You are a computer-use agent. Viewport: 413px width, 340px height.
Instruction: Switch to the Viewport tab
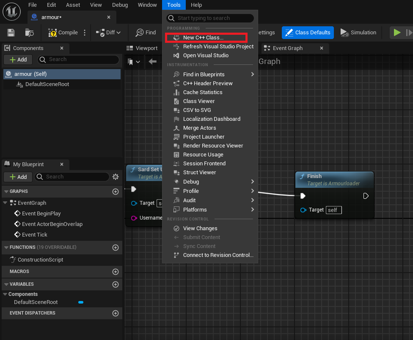142,48
